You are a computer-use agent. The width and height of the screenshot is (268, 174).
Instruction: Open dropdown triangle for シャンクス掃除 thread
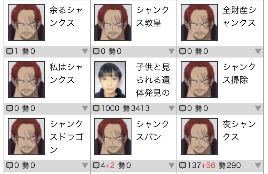258,108
